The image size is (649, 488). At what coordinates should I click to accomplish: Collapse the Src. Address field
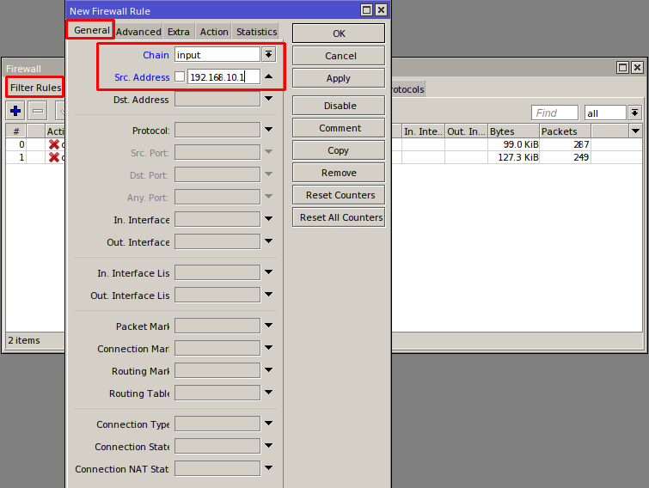click(268, 76)
